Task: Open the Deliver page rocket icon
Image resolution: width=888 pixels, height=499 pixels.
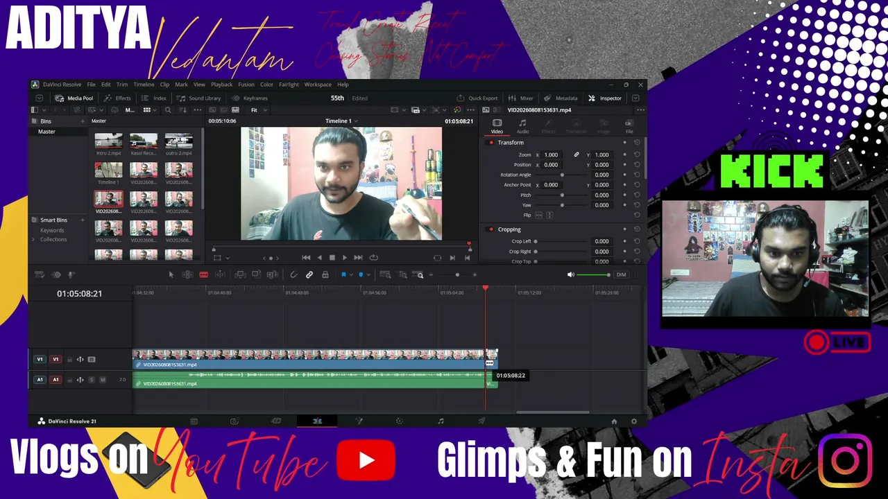Action: point(481,421)
